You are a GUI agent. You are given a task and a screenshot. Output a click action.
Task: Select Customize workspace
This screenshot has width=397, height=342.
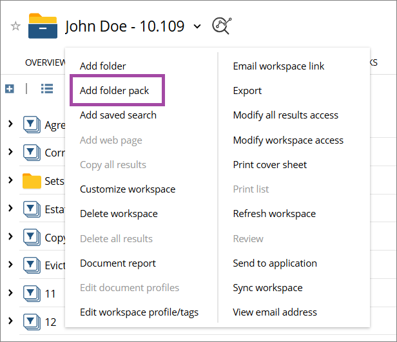click(128, 189)
